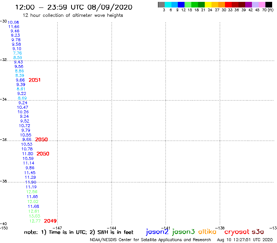
Task: Click the wave height value 9.39
Action: pos(21,84)
